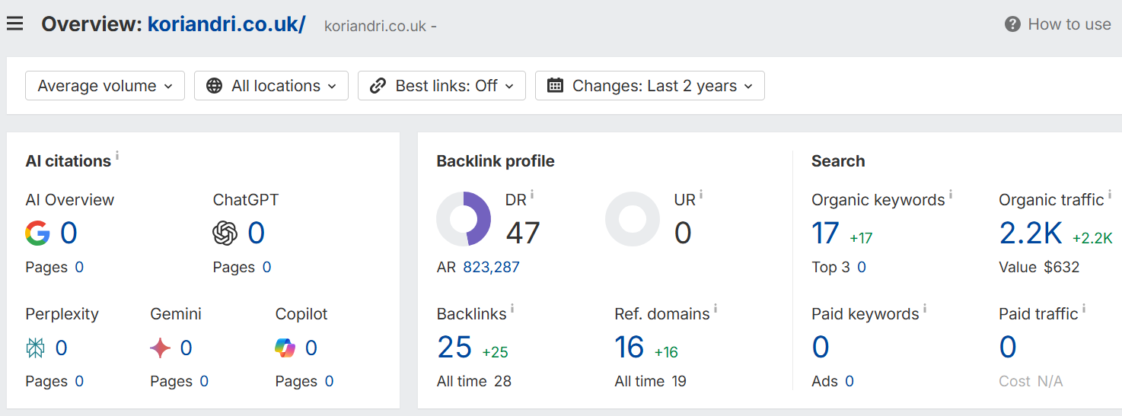Viewport: 1122px width, 416px height.
Task: Open the hamburger menu icon
Action: pos(14,24)
